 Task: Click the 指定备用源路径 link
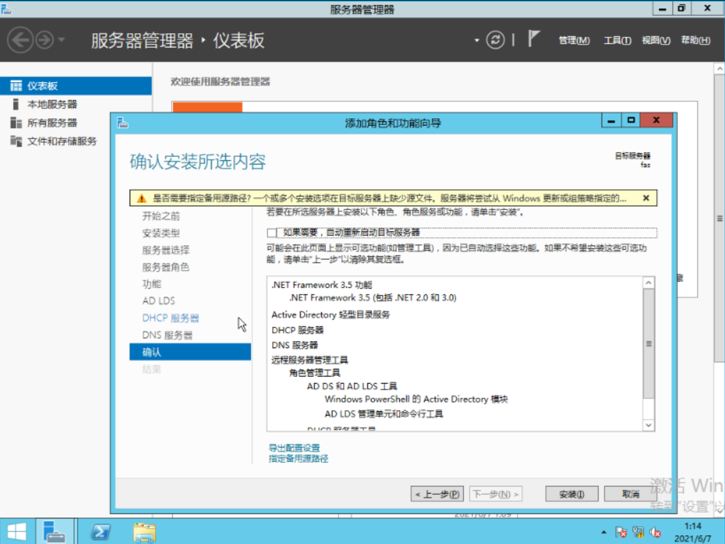(297, 458)
